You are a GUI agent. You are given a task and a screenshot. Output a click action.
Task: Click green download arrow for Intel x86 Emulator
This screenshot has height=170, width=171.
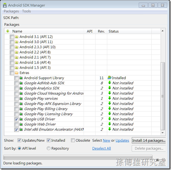(x=110, y=129)
